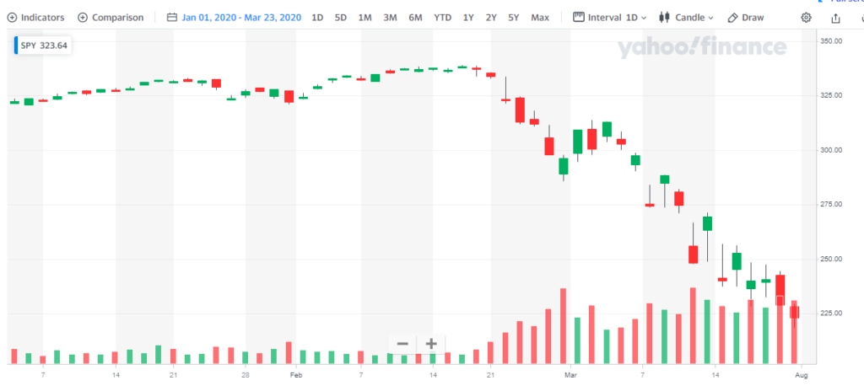The height and width of the screenshot is (386, 864).
Task: Click the 275.00 price axis label
Action: click(x=831, y=204)
